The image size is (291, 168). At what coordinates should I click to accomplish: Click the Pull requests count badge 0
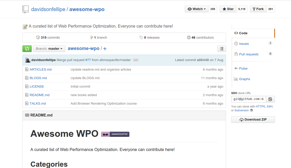pyautogui.click(x=270, y=54)
